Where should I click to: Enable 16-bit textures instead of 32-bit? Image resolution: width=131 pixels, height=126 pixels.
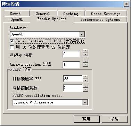pyautogui.click(x=12, y=47)
